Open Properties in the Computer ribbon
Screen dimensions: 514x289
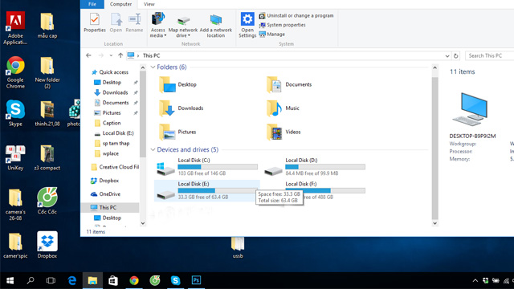coord(95,23)
